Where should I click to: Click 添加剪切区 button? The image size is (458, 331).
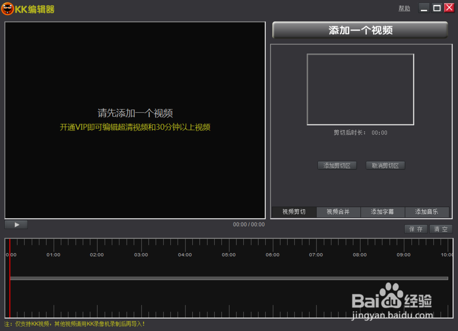point(337,166)
